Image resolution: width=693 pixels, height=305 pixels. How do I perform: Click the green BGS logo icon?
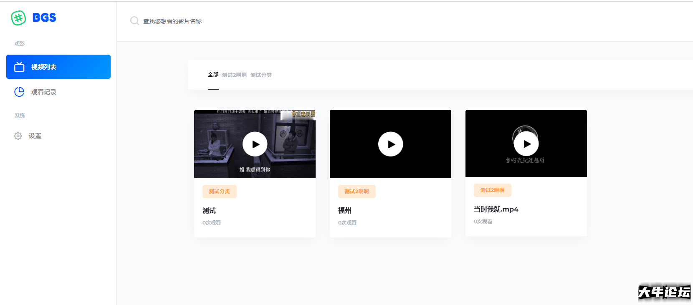18,18
